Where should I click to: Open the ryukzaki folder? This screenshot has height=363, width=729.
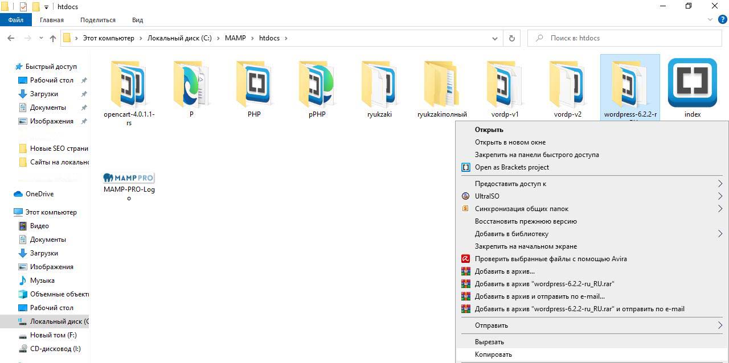pos(379,85)
